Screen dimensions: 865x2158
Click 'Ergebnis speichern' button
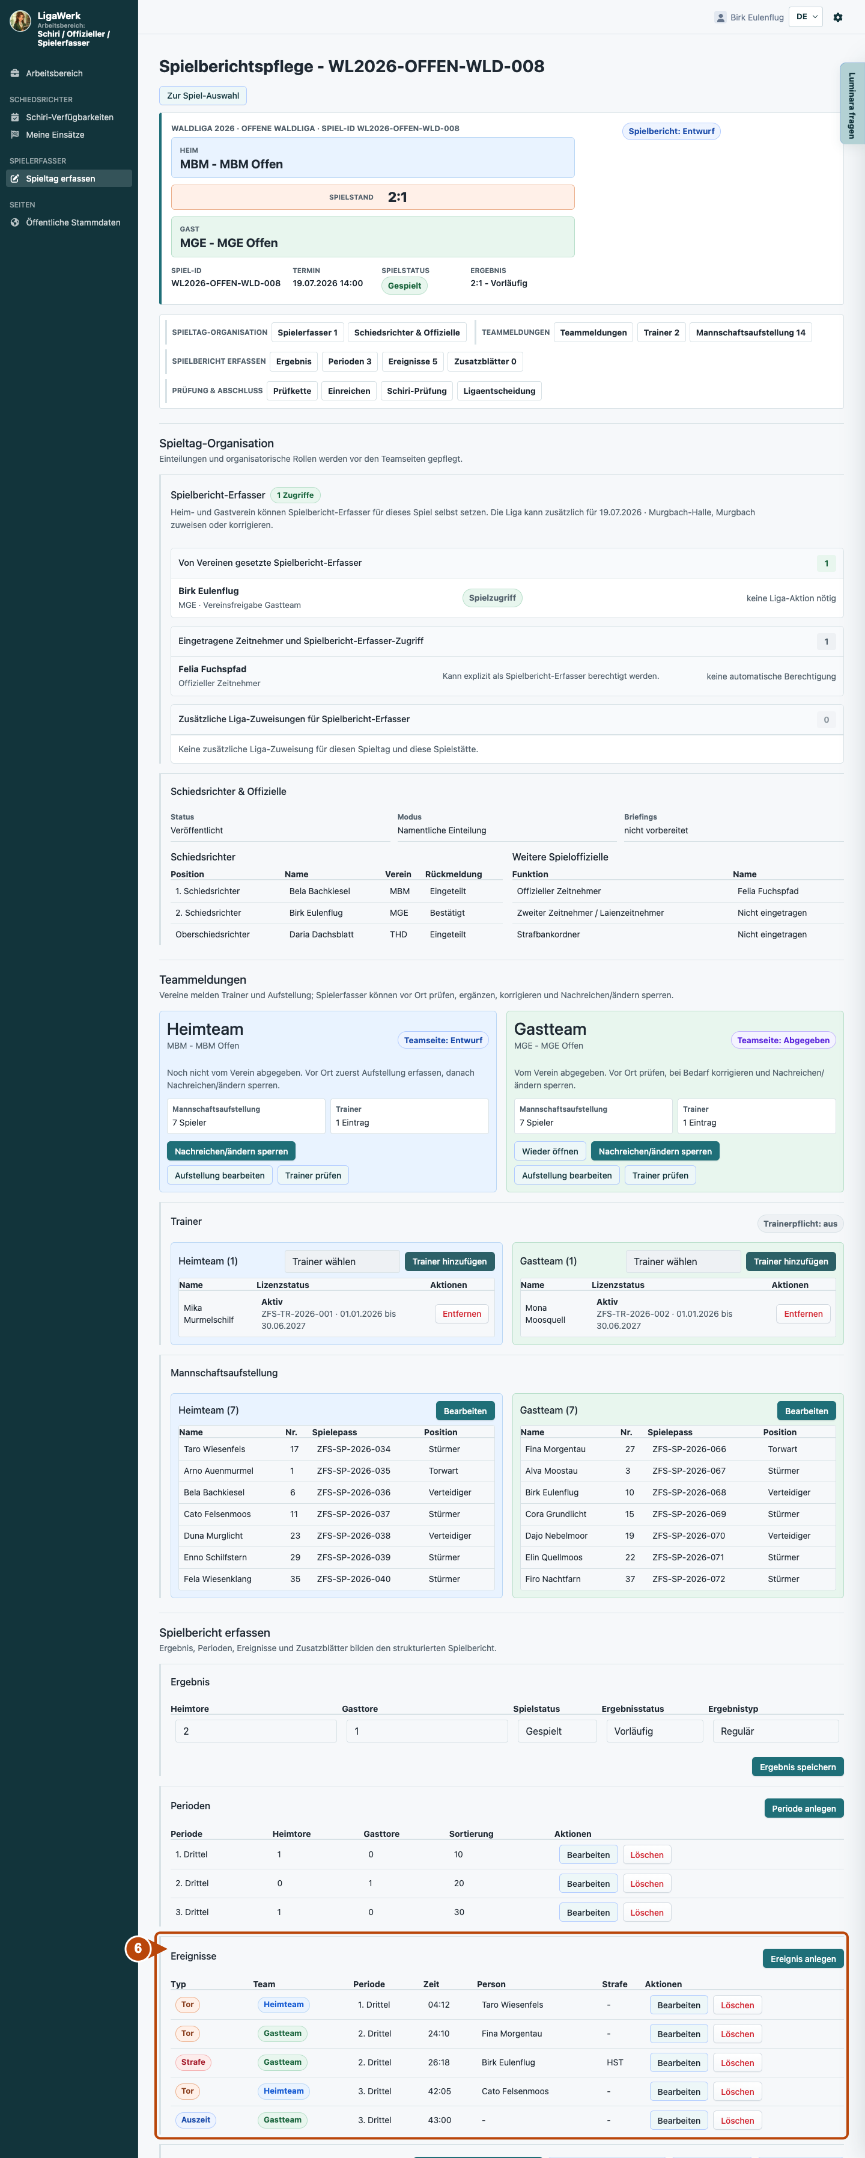pyautogui.click(x=797, y=1767)
